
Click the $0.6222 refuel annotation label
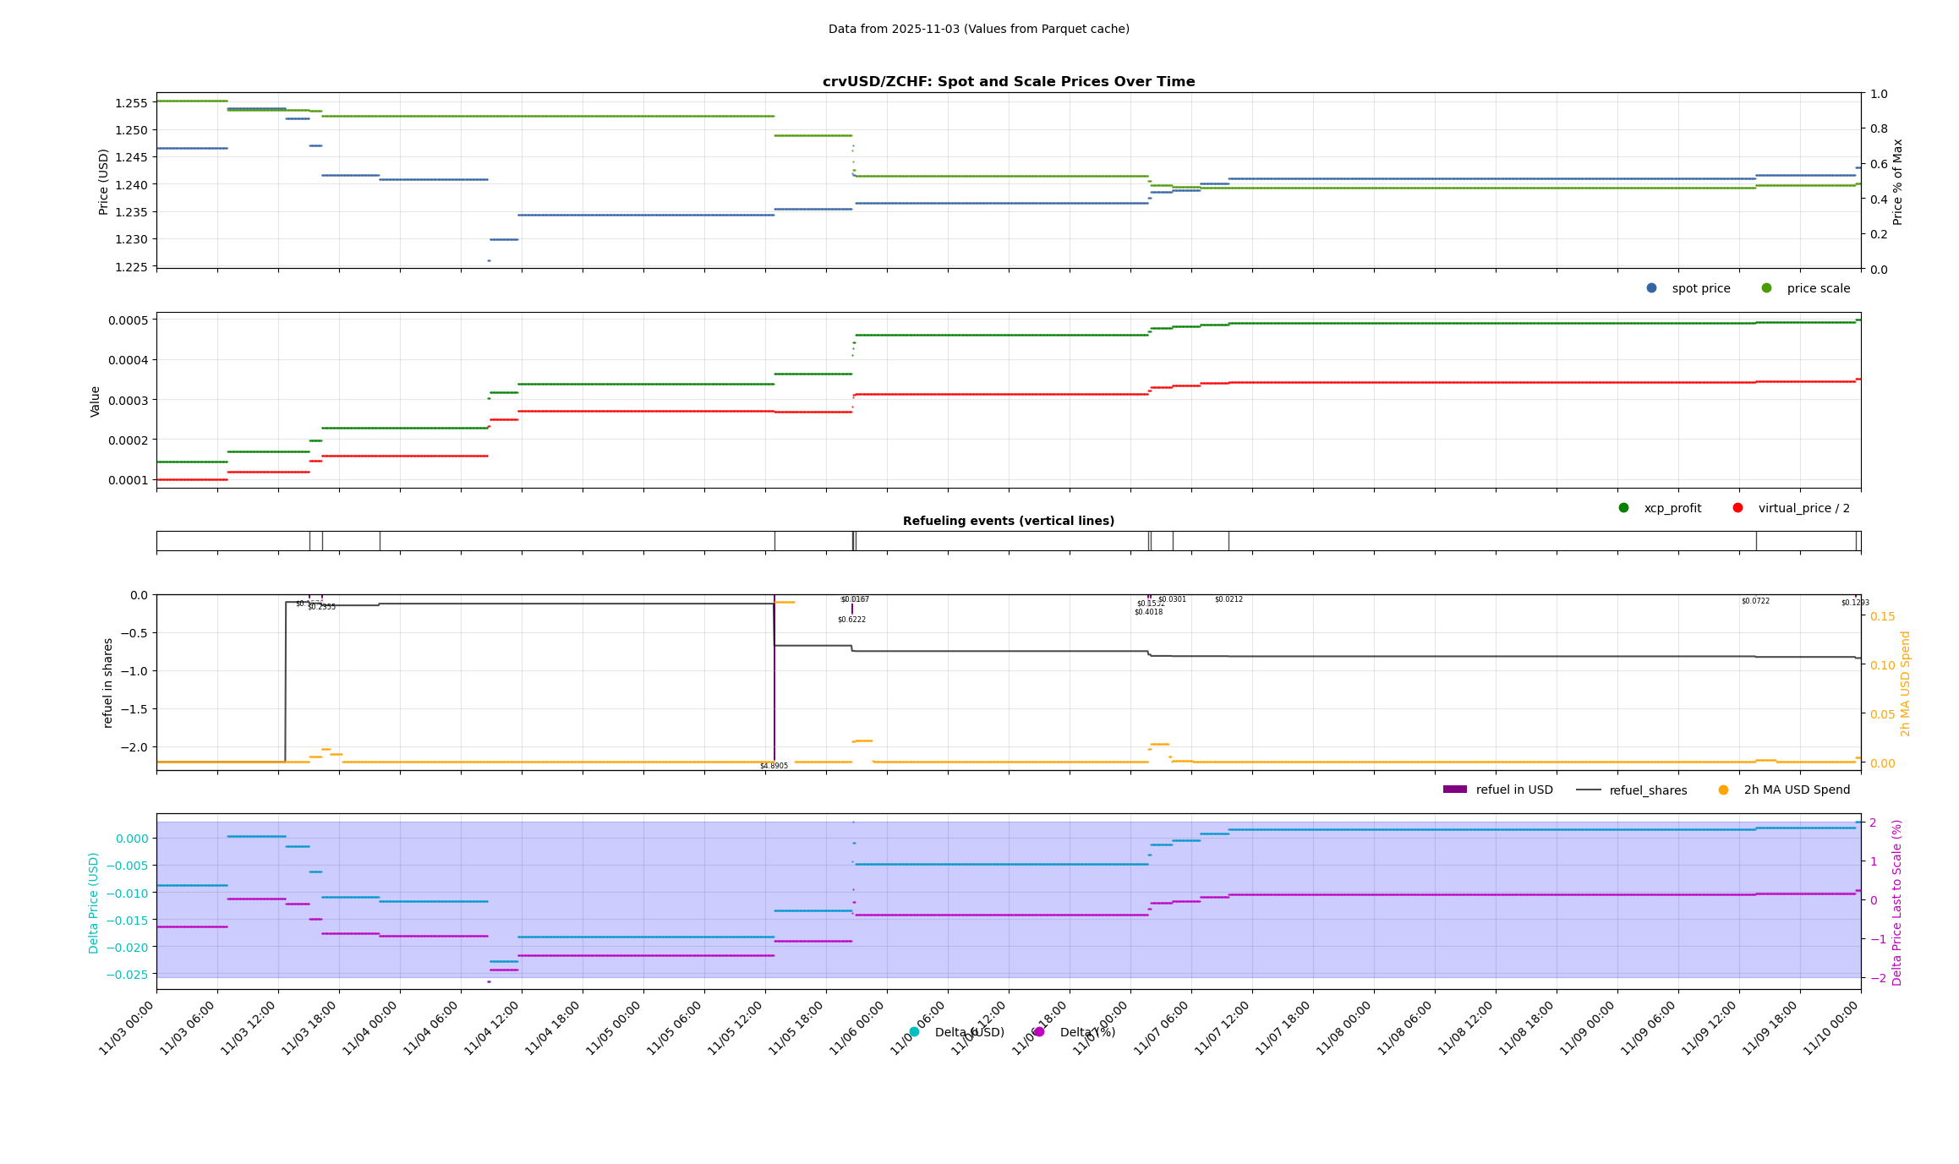(851, 620)
